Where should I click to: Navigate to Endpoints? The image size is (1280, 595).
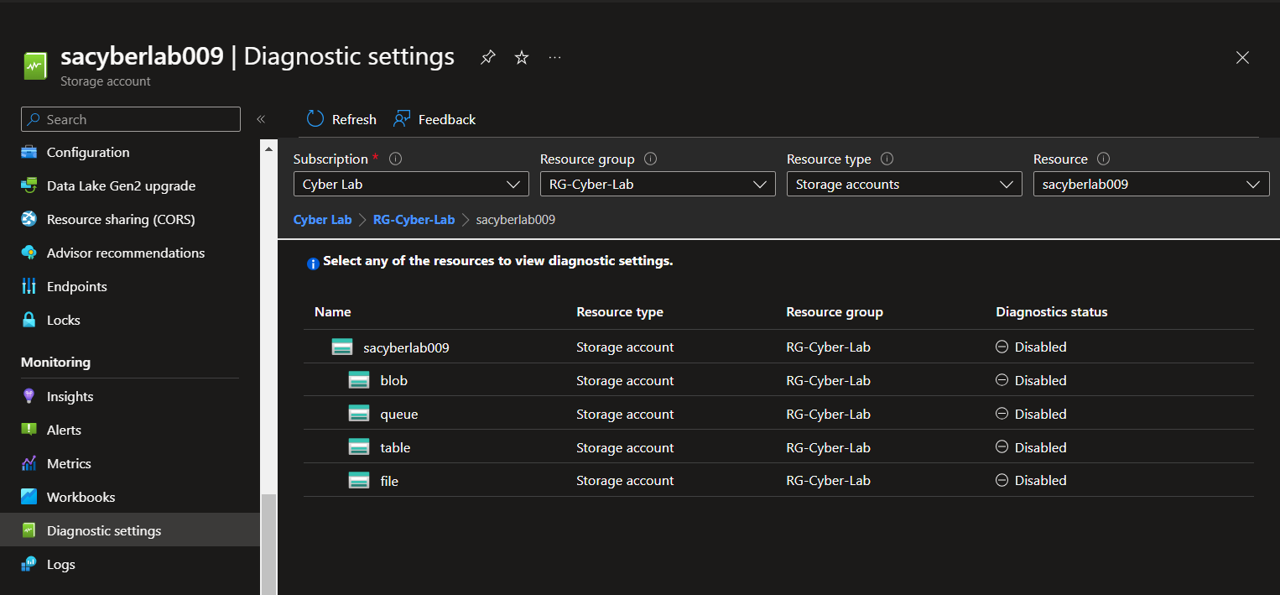(x=131, y=286)
